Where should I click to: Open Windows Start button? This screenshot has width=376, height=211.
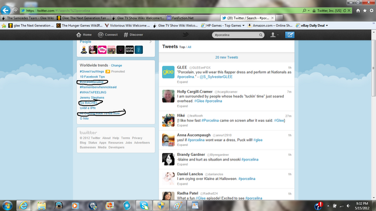(x=7, y=206)
